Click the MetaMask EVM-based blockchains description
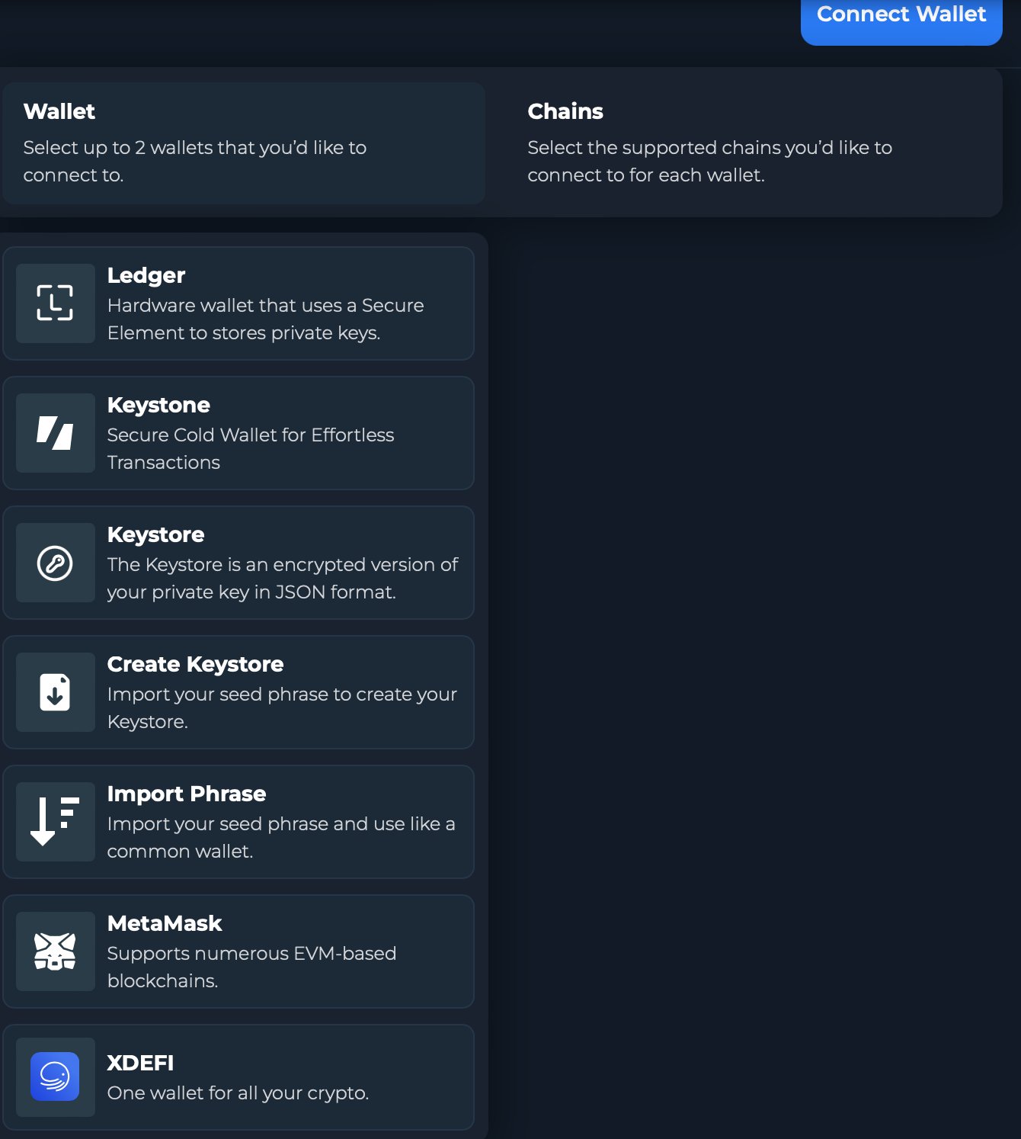Image resolution: width=1021 pixels, height=1139 pixels. tap(251, 967)
